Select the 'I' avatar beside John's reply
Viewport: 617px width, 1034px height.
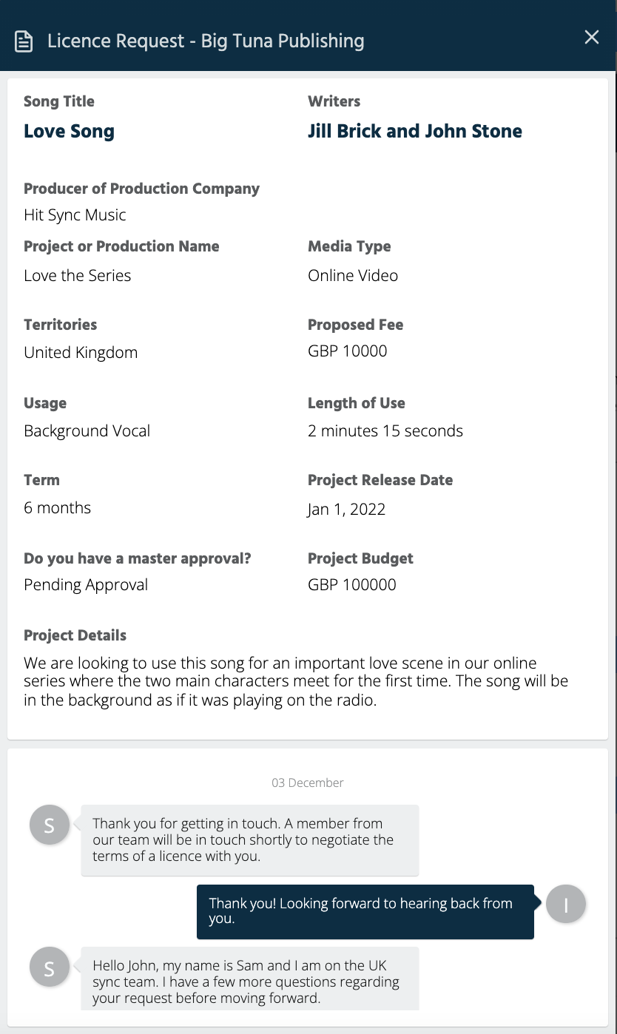point(566,903)
